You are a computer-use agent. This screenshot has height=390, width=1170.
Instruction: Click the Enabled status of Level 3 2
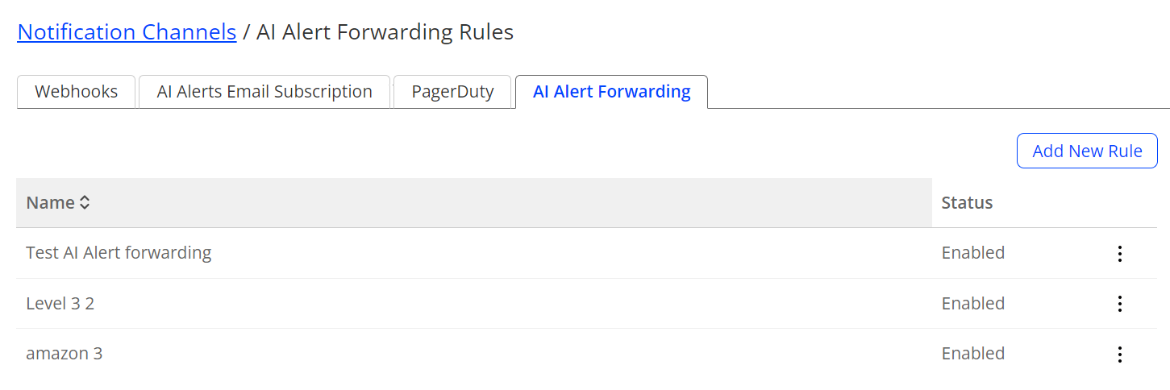point(972,304)
